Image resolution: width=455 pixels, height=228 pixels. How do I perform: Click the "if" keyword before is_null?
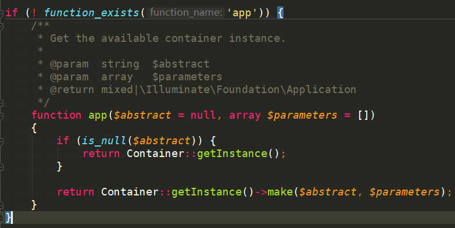63,141
